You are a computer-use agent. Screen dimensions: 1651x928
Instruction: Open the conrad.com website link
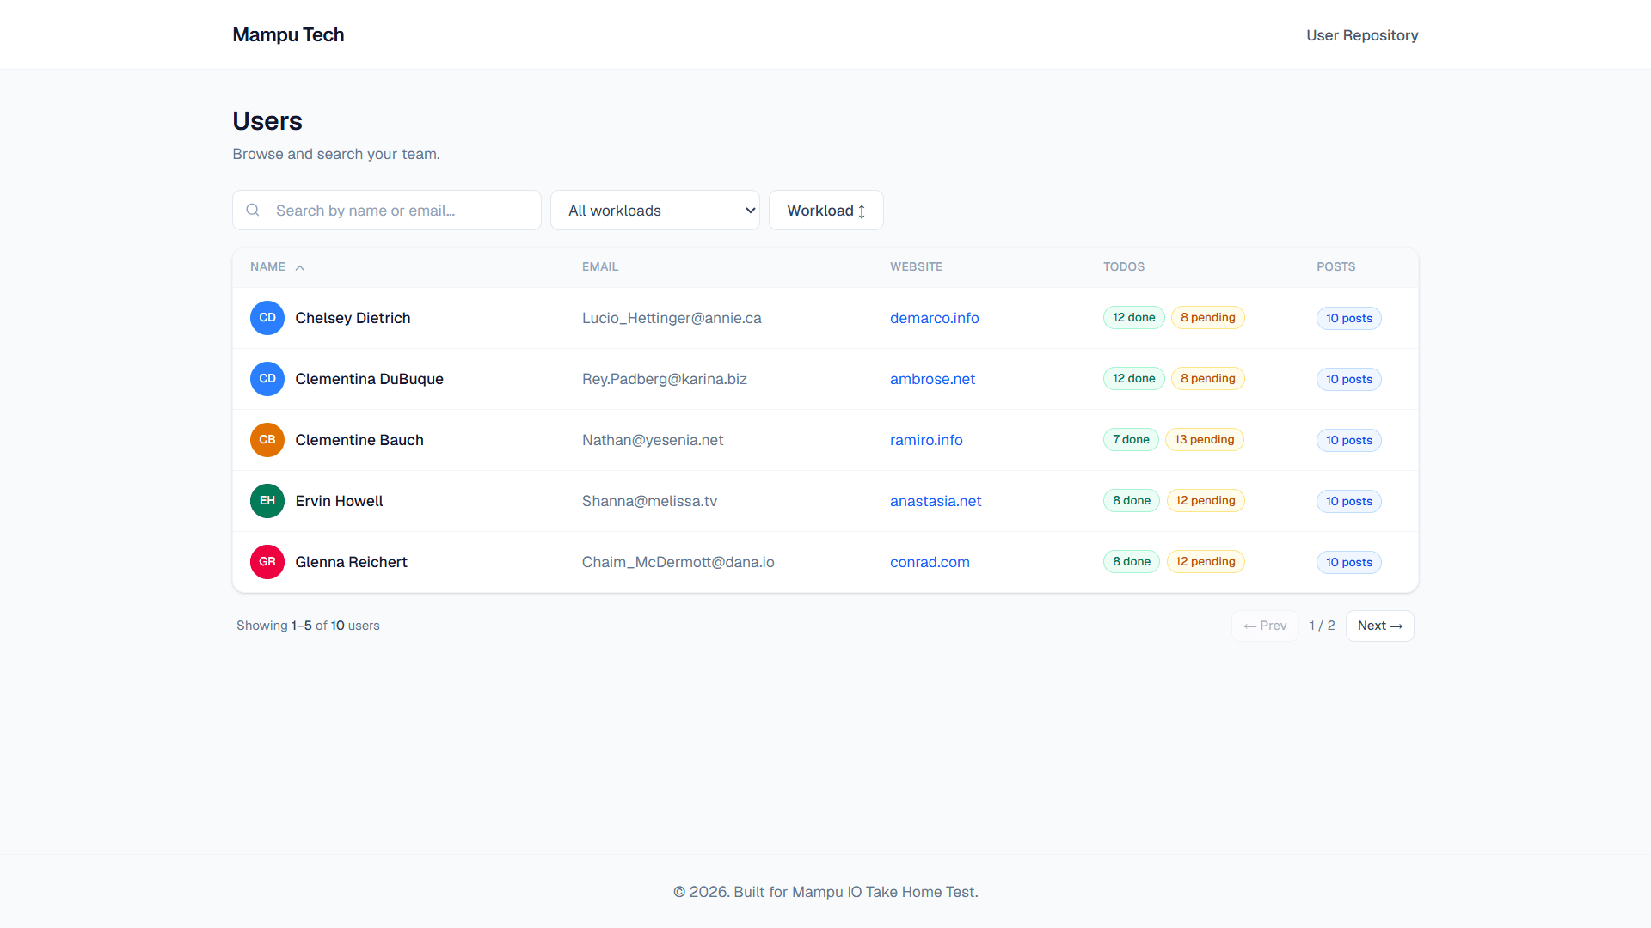point(930,562)
